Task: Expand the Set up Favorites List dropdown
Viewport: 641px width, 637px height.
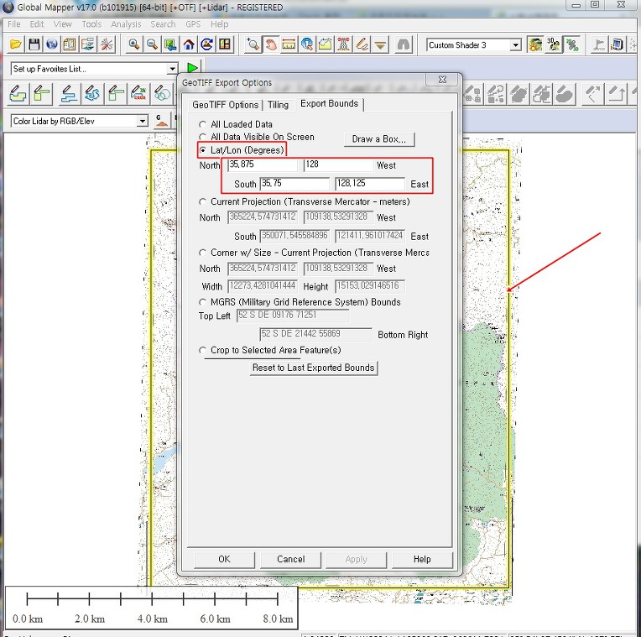Action: pos(173,69)
